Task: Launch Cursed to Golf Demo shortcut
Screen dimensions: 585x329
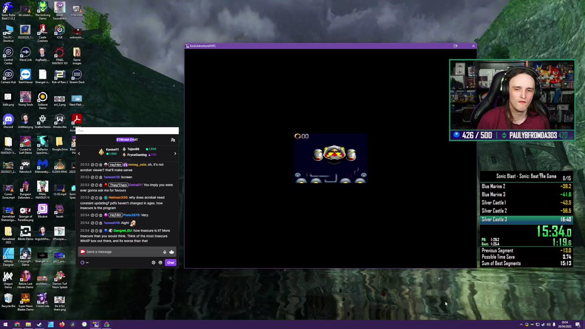Action: pos(25,145)
